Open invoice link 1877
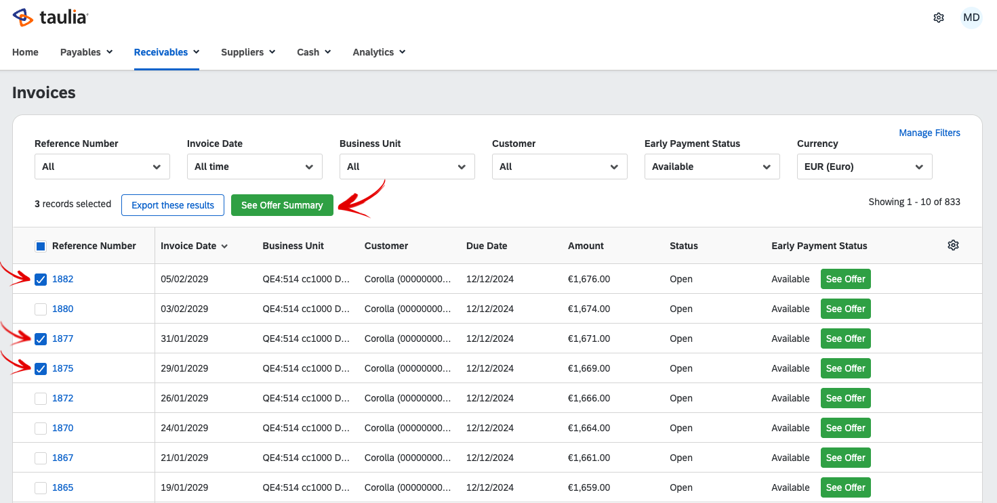Viewport: 997px width, 503px height. 62,338
